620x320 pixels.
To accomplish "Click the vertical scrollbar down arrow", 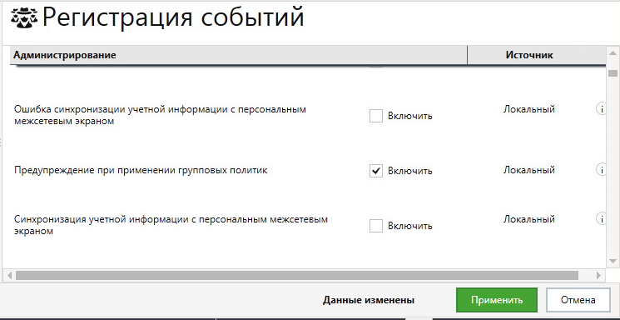I will (613, 261).
